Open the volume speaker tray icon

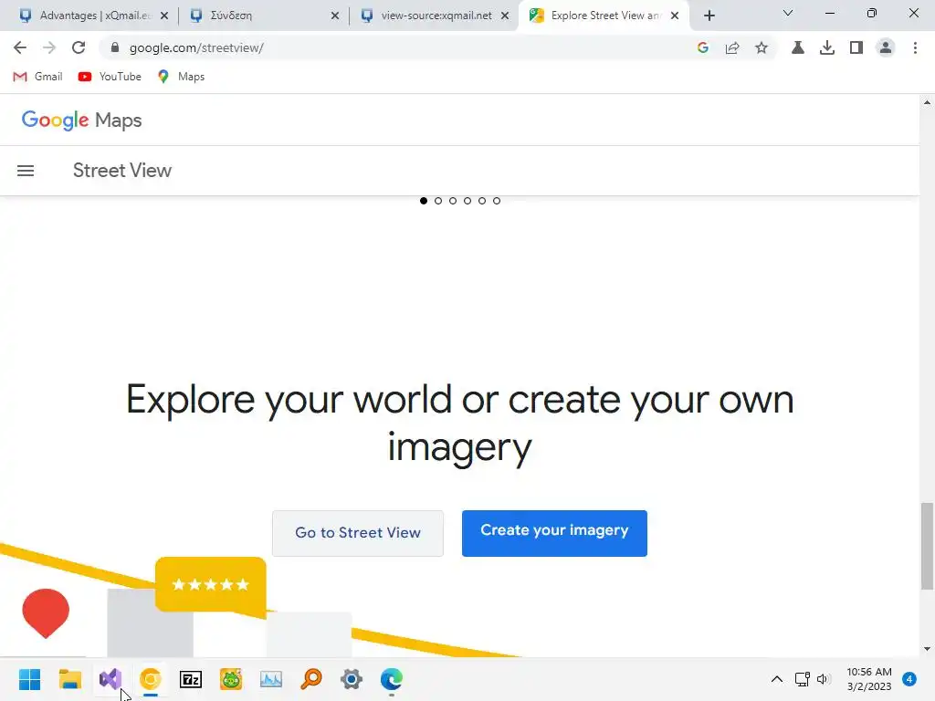(824, 679)
